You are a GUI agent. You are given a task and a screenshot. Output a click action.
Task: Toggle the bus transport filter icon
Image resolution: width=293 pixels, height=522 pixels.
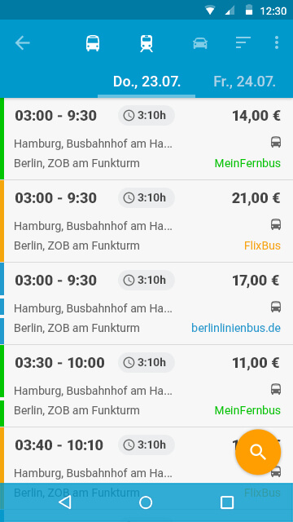[x=93, y=43]
